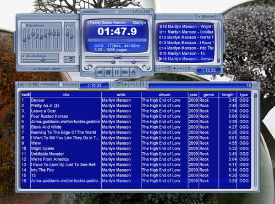Sort the list by the title column header

[x=66, y=95]
